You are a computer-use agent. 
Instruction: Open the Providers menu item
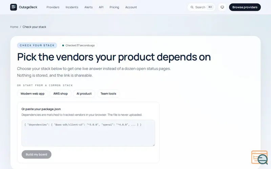tap(53, 7)
